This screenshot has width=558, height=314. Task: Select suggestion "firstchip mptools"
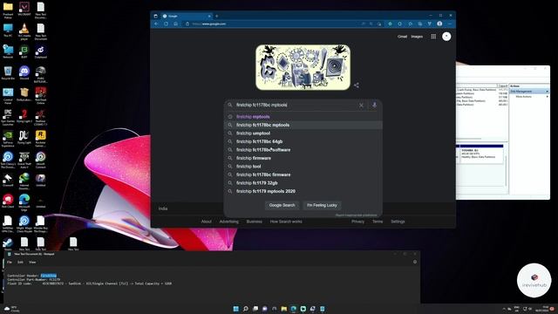303,117
